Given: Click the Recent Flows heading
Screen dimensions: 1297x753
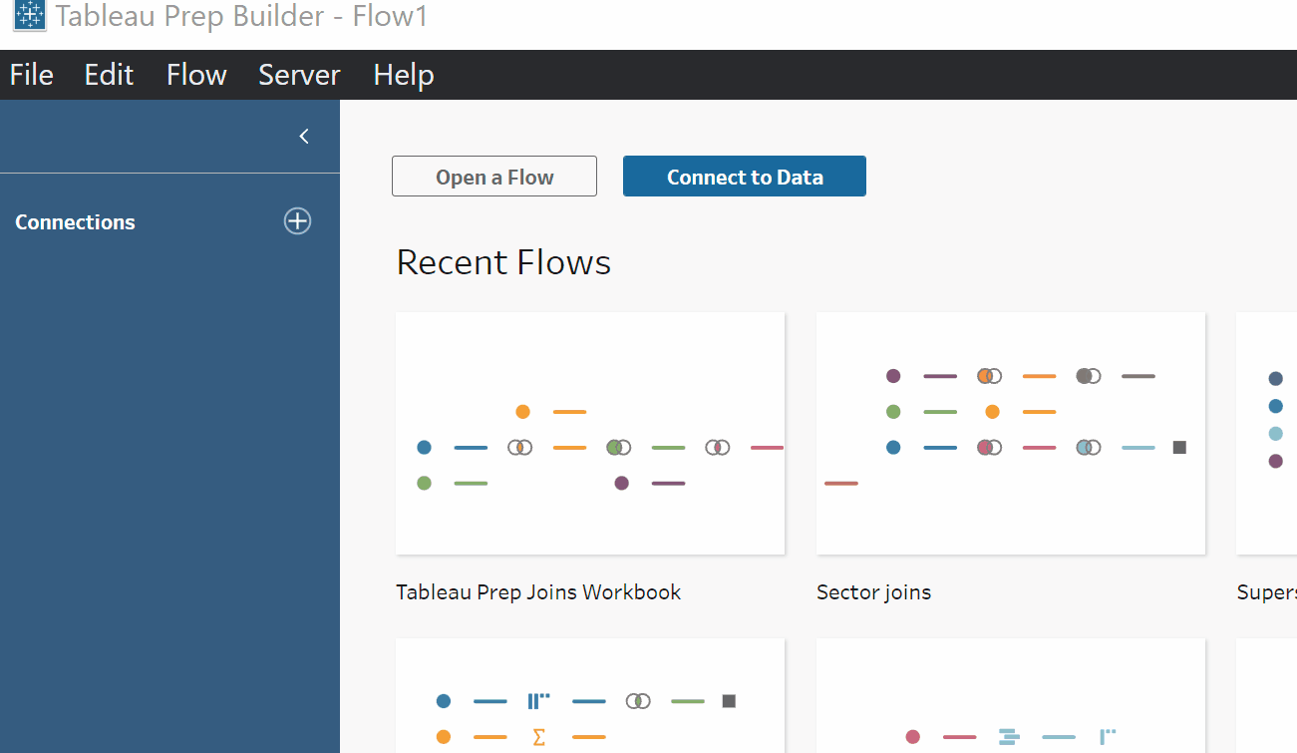Looking at the screenshot, I should (x=503, y=262).
